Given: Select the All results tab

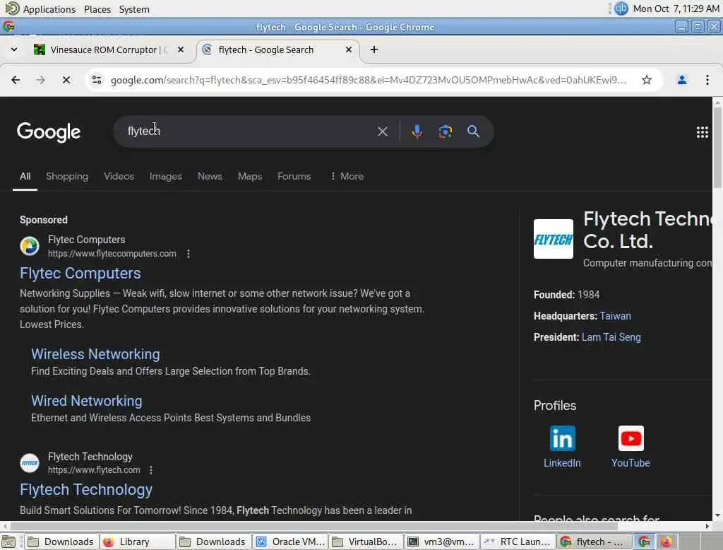Looking at the screenshot, I should [25, 177].
